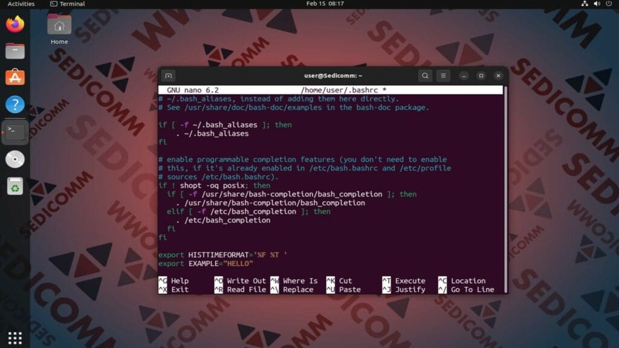Click the ^U Paste shortcut
This screenshot has width=619, height=348.
click(x=343, y=289)
